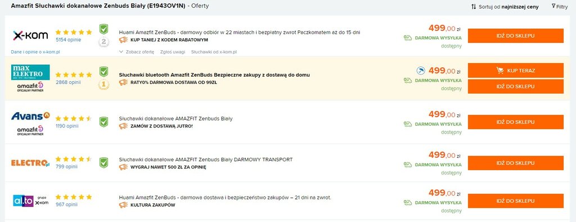Screen dimensions: 576x222
Task: Open the Filtry filter options
Action: [x=560, y=6]
